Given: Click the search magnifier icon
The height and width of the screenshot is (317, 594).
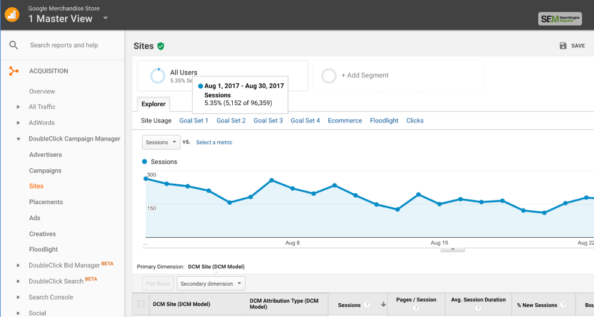Looking at the screenshot, I should pyautogui.click(x=14, y=45).
